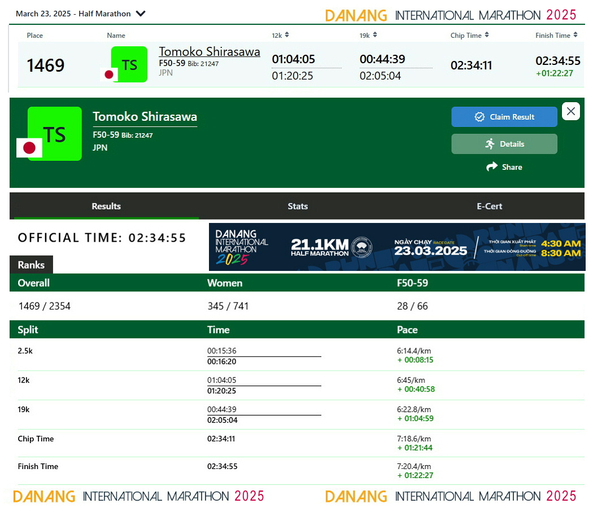Click the OFFICIAL TIME: 02:34:55 heading
This screenshot has width=593, height=508.
[x=102, y=238]
